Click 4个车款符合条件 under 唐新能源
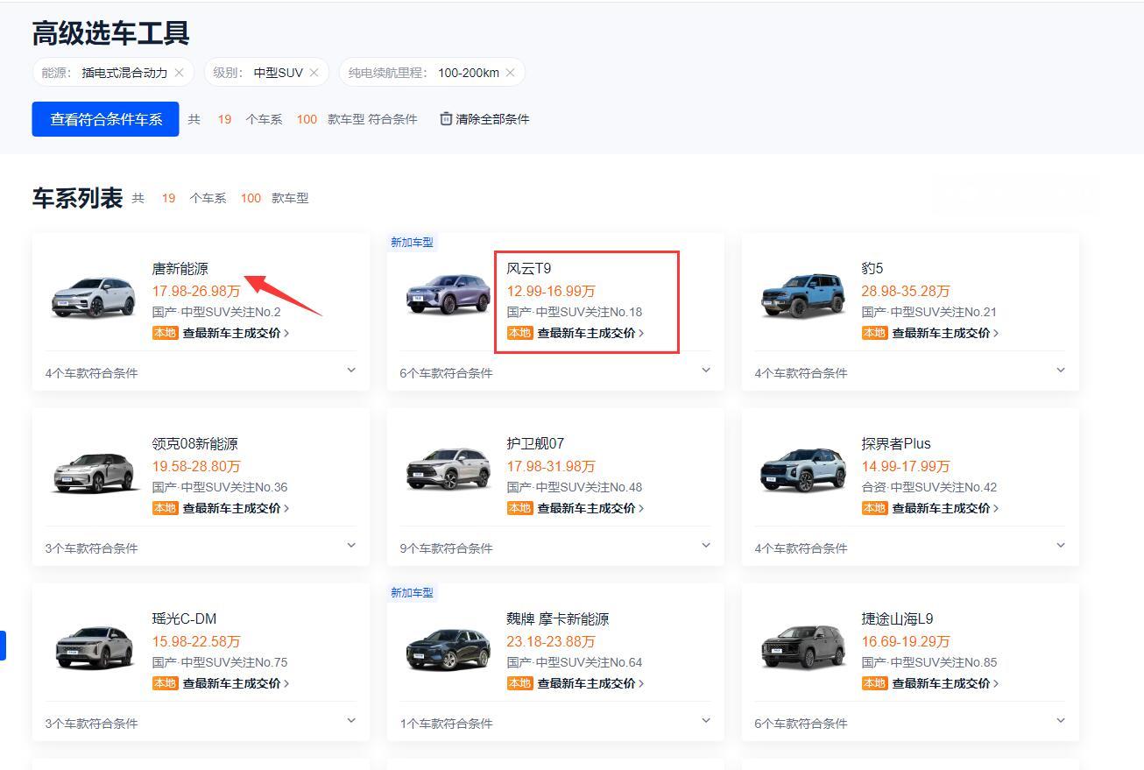This screenshot has height=770, width=1144. [92, 373]
